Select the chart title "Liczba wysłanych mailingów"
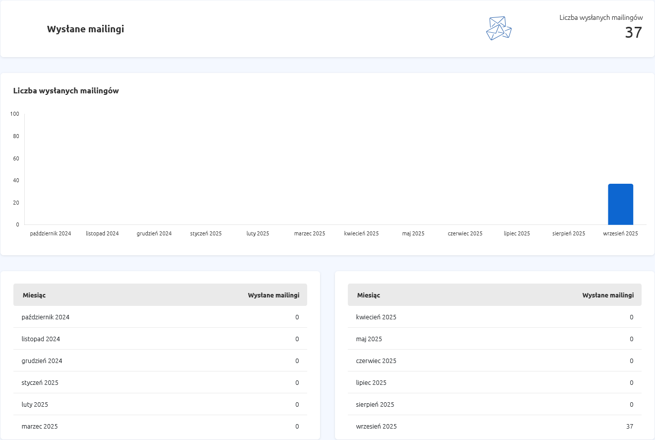Screen dimensions: 655x440 click(x=66, y=91)
